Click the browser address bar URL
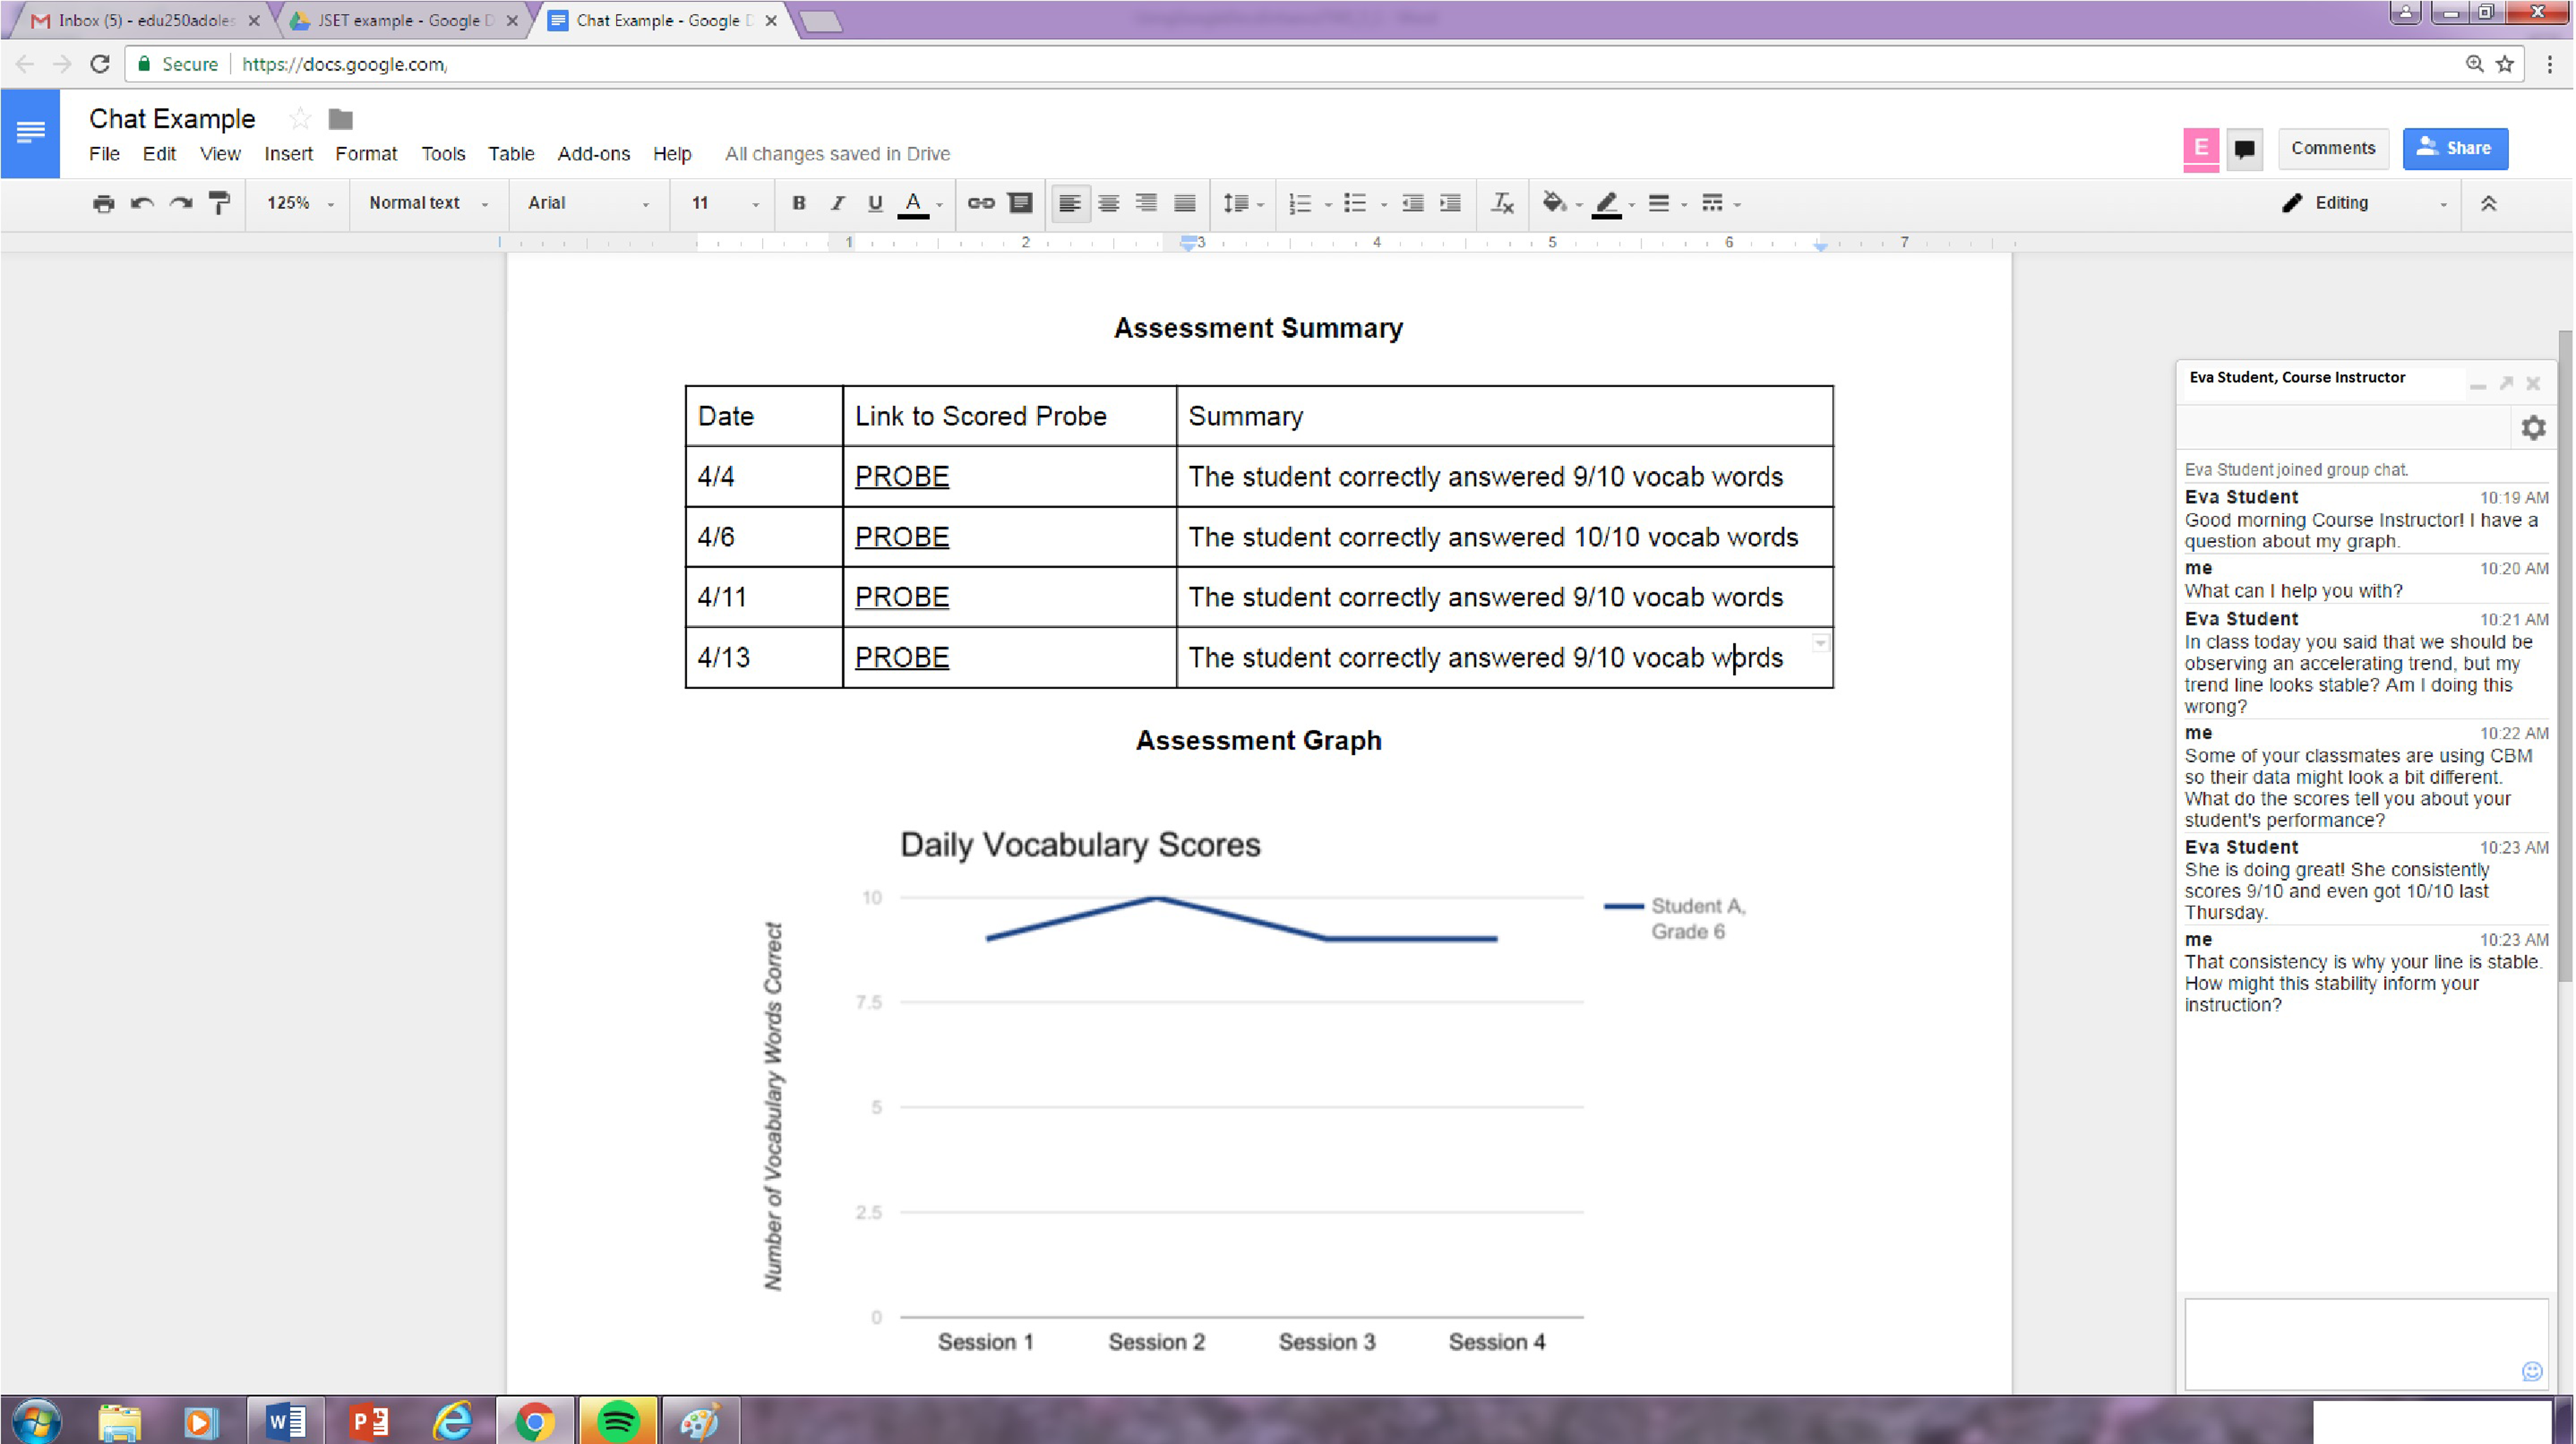Screen dimensions: 2576x1444 pos(345,64)
